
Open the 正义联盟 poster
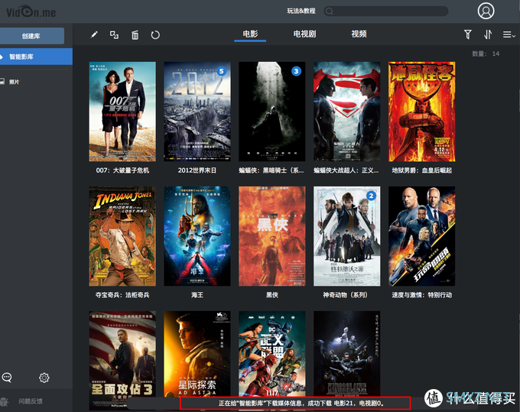[x=272, y=354]
